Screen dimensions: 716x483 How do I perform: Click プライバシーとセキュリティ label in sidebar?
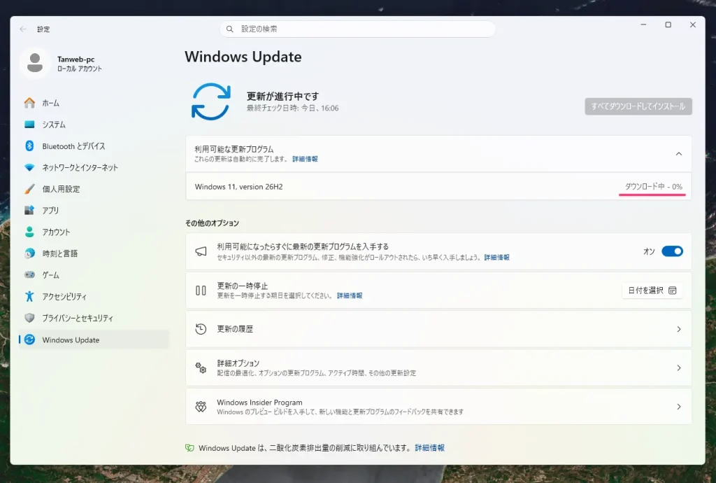click(x=78, y=318)
